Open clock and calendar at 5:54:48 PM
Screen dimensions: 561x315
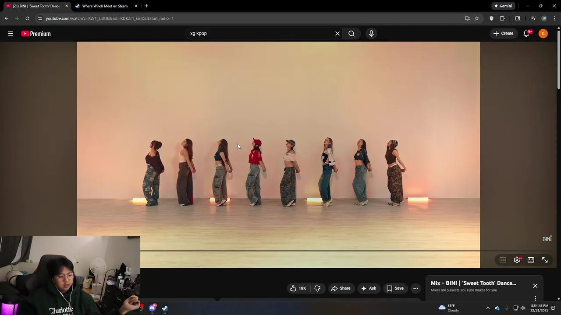539,308
